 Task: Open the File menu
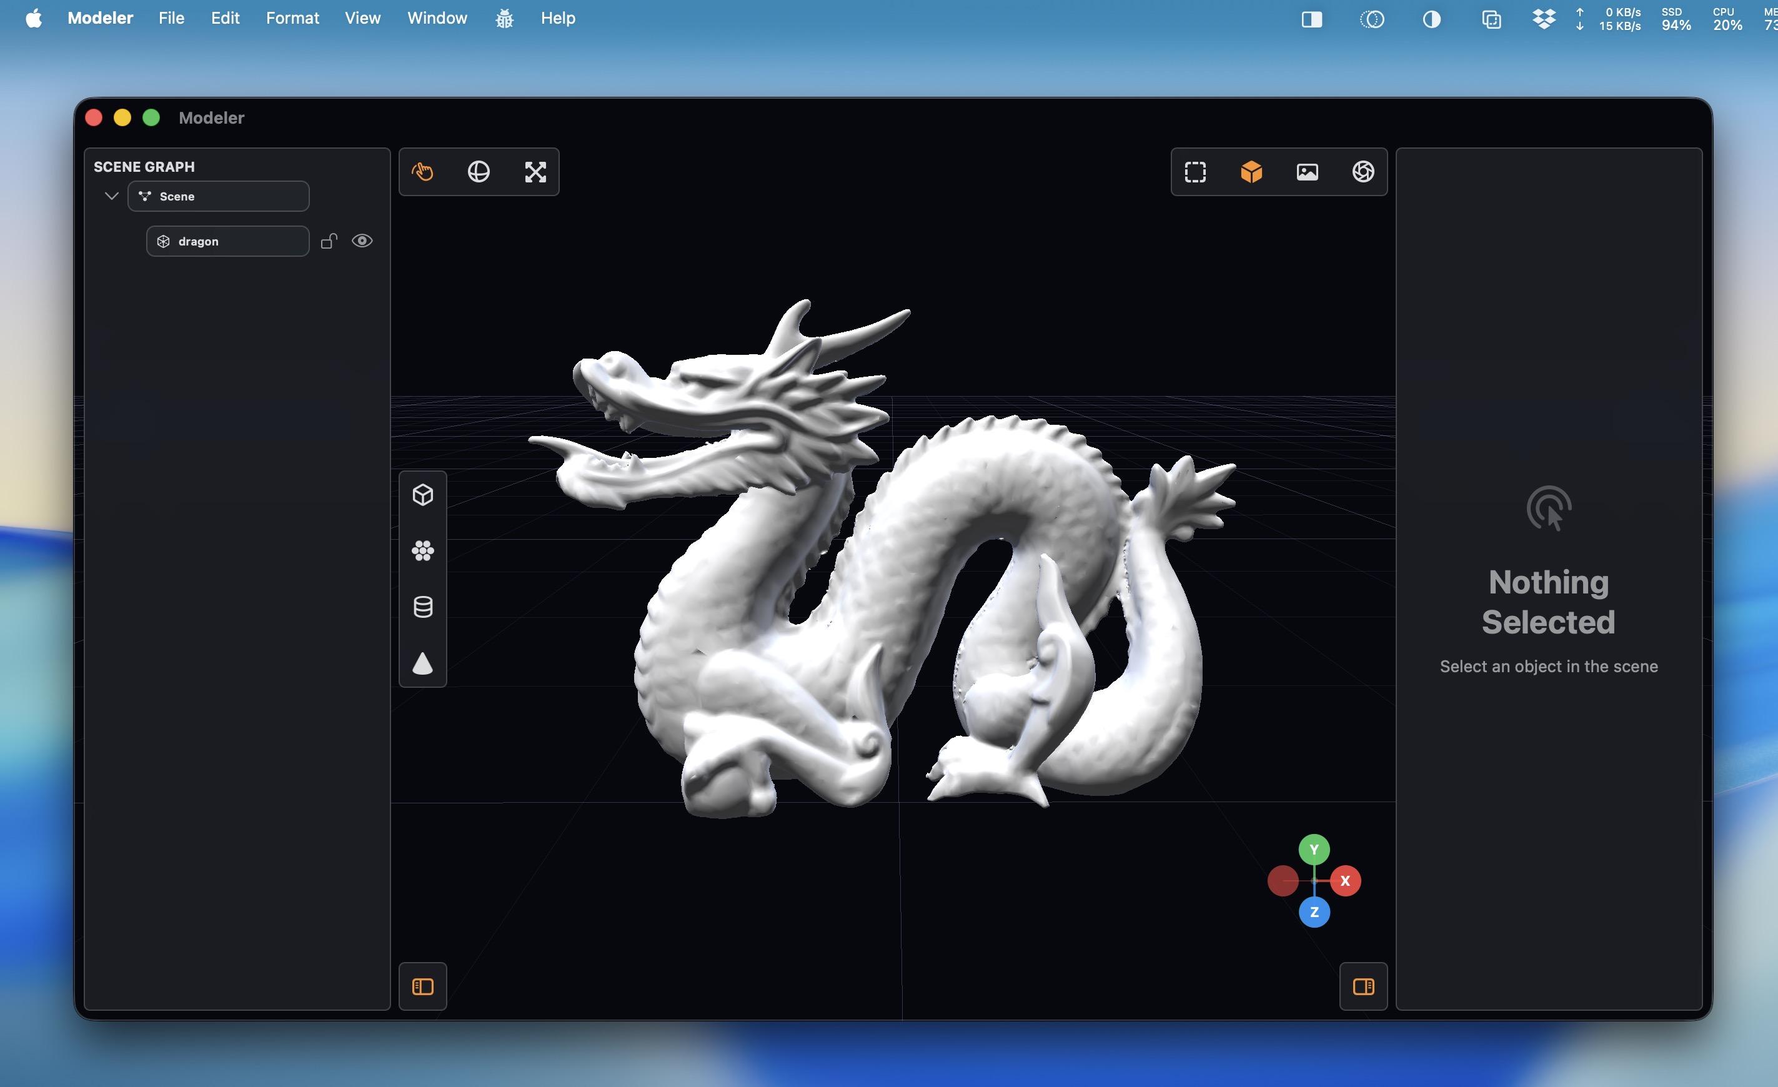pos(172,18)
